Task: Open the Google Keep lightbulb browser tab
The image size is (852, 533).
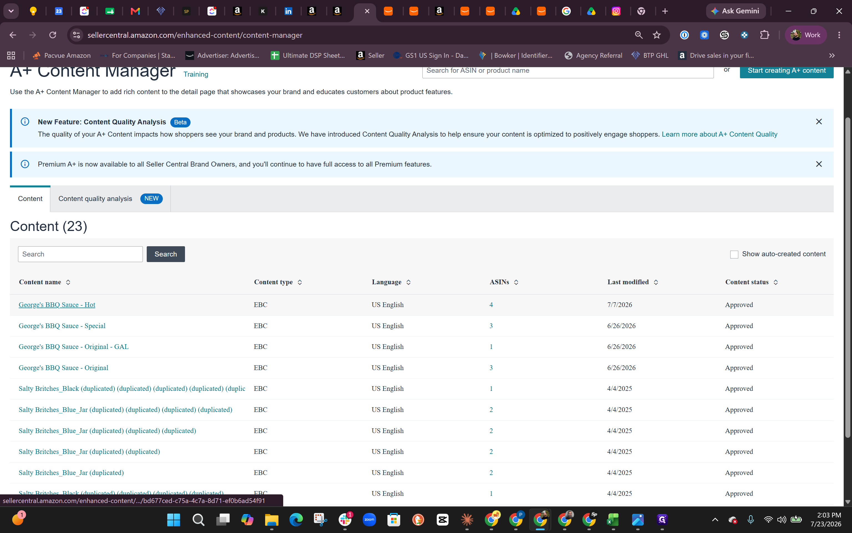Action: pos(33,11)
